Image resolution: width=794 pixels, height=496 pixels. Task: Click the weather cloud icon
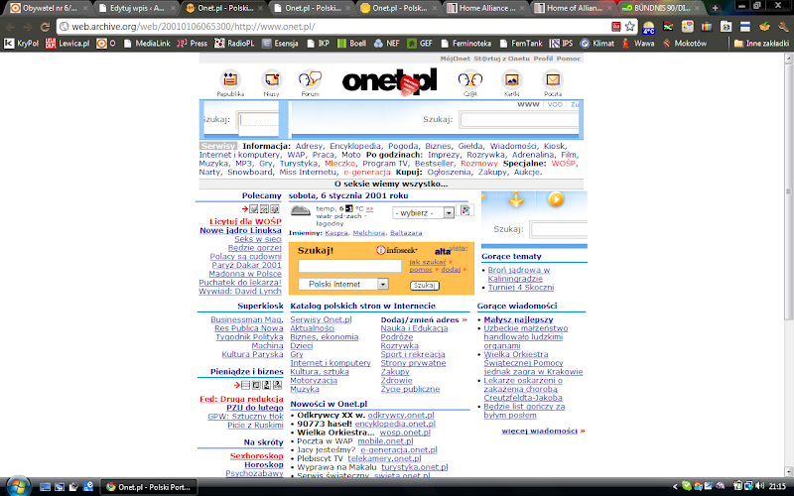[x=301, y=210]
